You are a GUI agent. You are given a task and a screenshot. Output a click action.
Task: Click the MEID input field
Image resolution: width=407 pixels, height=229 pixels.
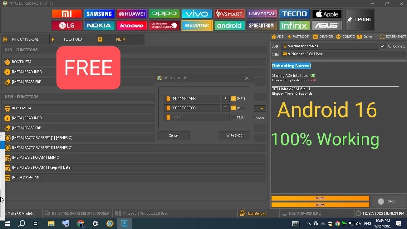pyautogui.click(x=197, y=117)
